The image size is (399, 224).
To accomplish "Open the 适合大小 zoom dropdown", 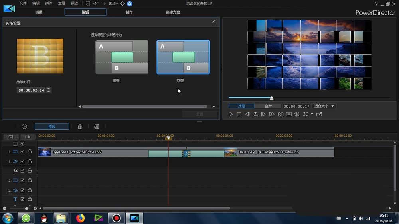I will pyautogui.click(x=324, y=106).
